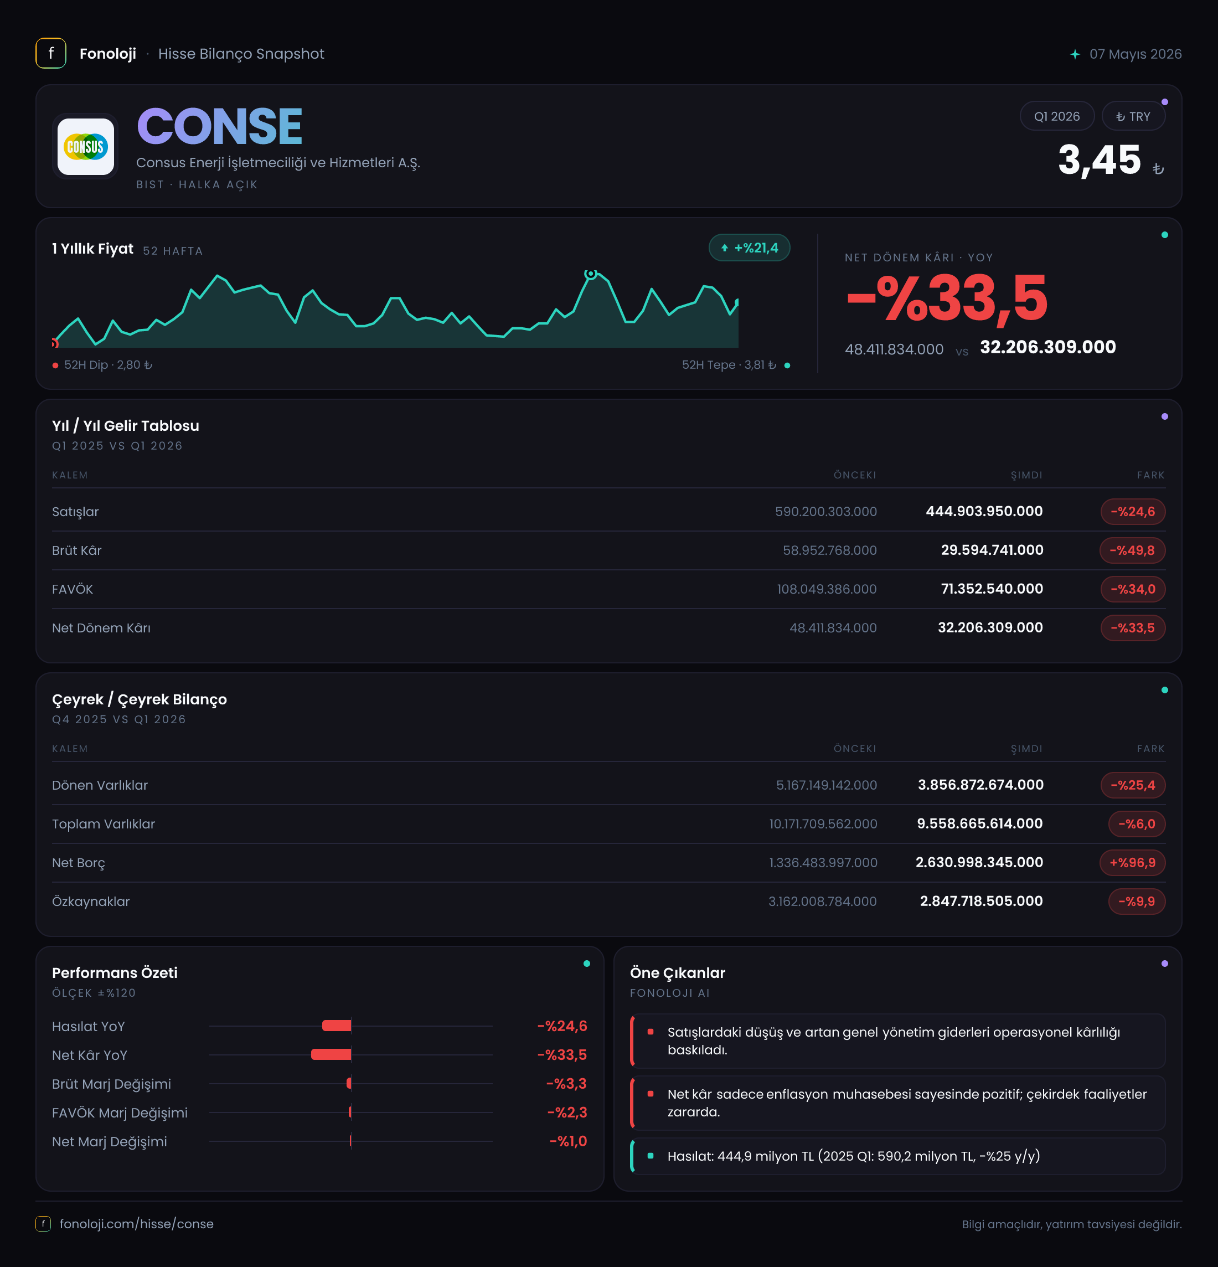Viewport: 1218px width, 1267px height.
Task: Click the Dönen Varlıklar previous value 5.167.149.142.000
Action: pos(827,785)
